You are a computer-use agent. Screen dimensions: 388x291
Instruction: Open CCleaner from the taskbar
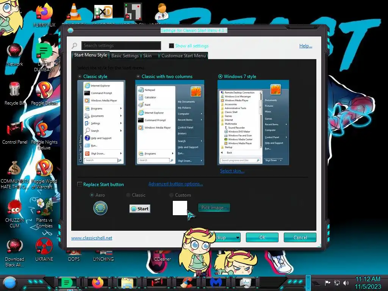(x=186, y=283)
